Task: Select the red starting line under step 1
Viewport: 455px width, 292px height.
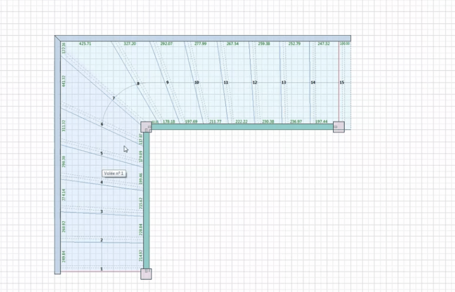Action: (x=101, y=272)
